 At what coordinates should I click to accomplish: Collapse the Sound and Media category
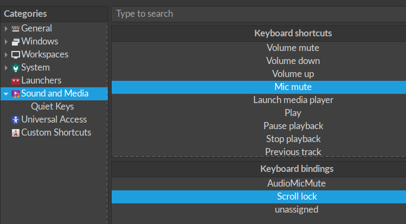(x=6, y=94)
